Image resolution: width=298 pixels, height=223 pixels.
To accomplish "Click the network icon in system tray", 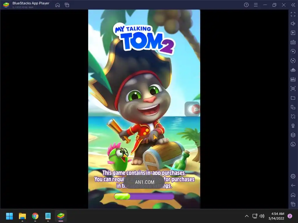I will coord(255,216).
